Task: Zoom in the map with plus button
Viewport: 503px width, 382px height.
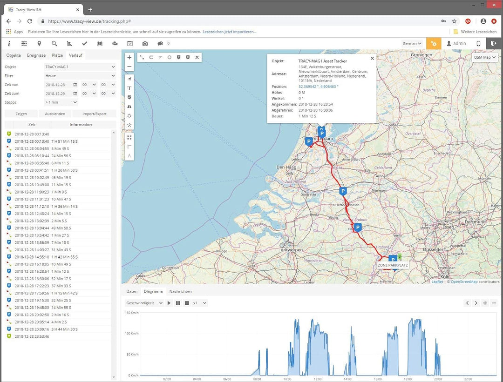Action: 129,57
